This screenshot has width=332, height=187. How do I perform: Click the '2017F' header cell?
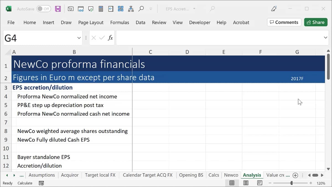[x=297, y=78]
